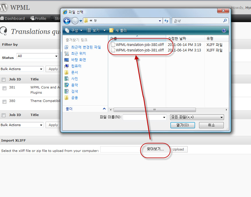This screenshot has height=197, width=251.
Task: Open address bar path dropdown arrow
Action: click(160, 21)
